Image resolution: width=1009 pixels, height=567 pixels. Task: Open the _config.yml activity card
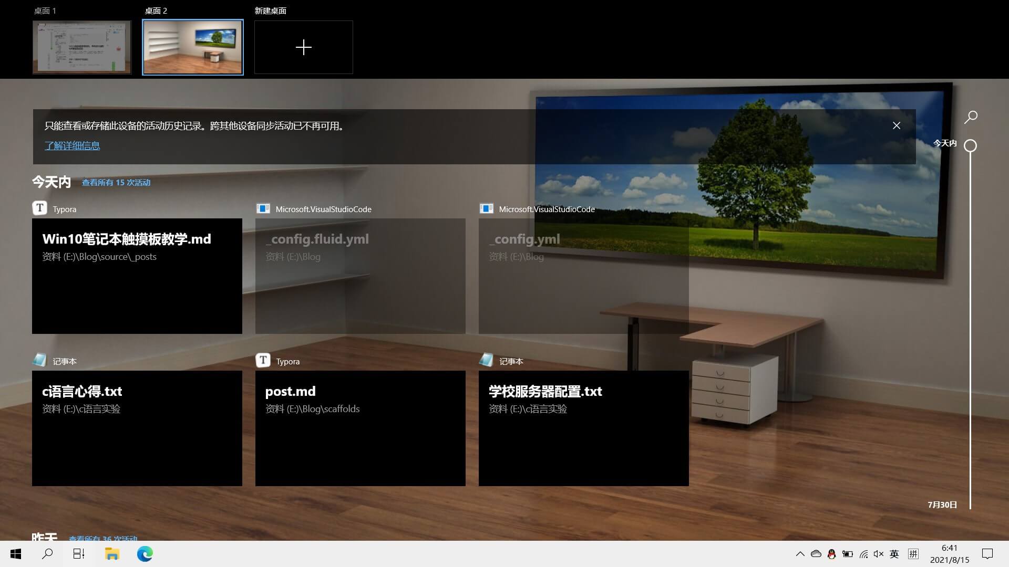[x=584, y=276]
